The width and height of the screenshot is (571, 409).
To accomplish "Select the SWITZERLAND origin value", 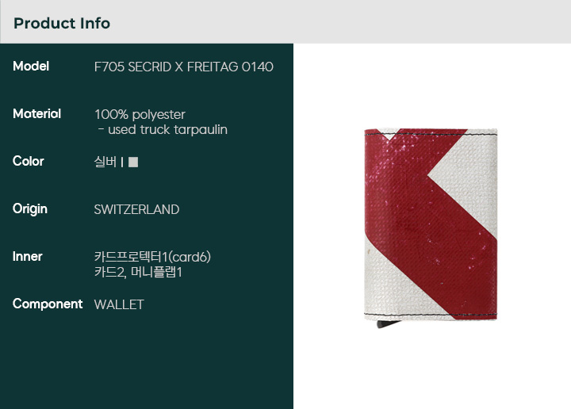I will (136, 209).
